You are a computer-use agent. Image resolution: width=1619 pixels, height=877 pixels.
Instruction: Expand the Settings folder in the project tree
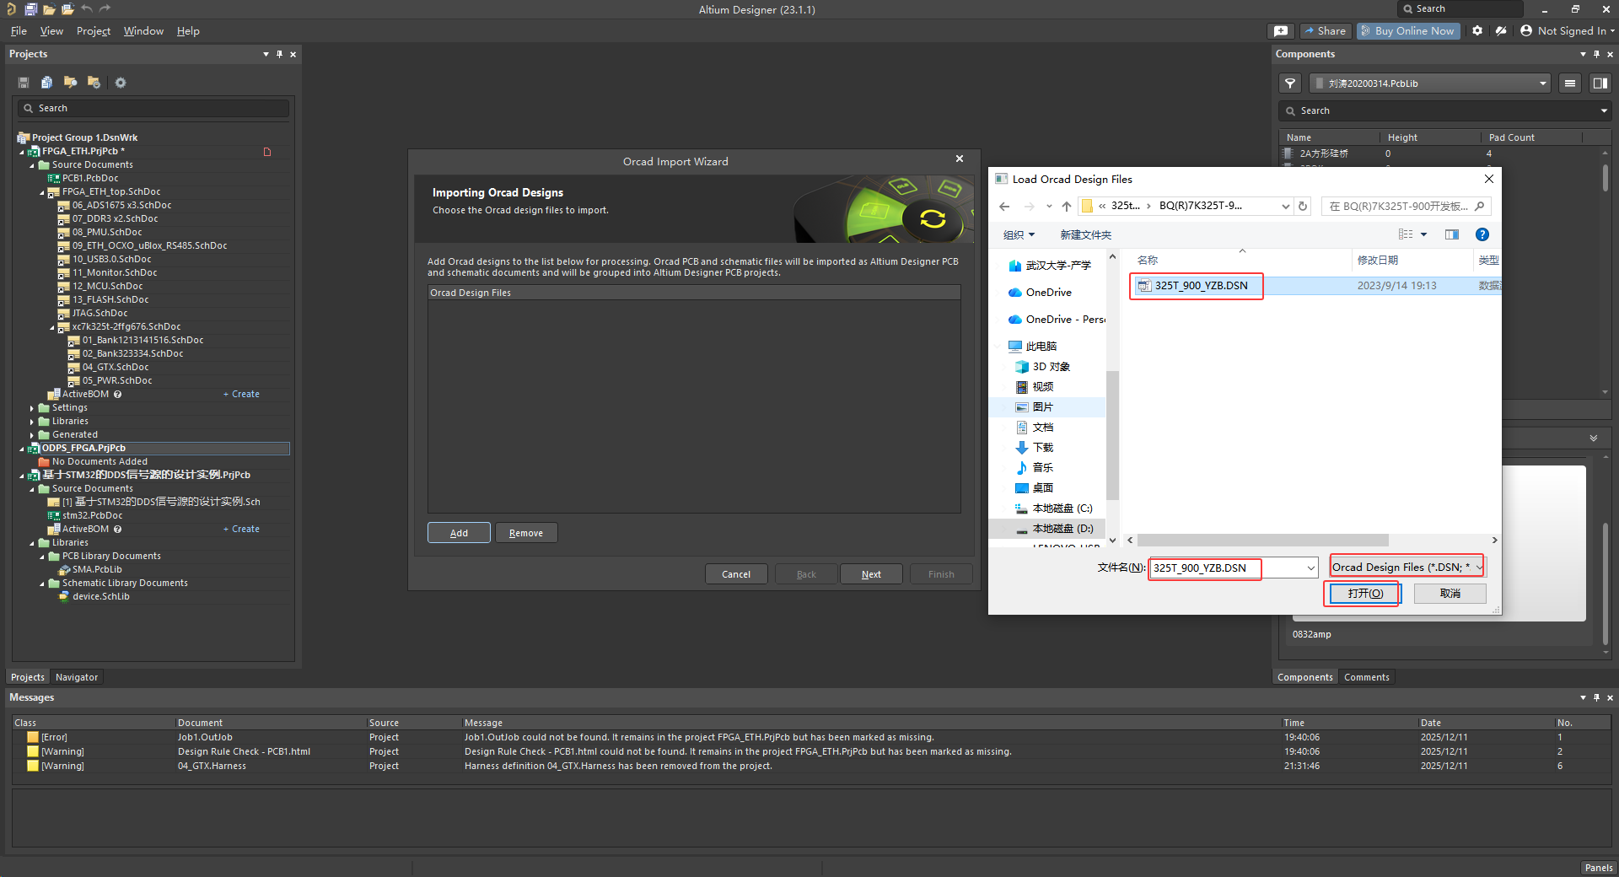pos(32,408)
